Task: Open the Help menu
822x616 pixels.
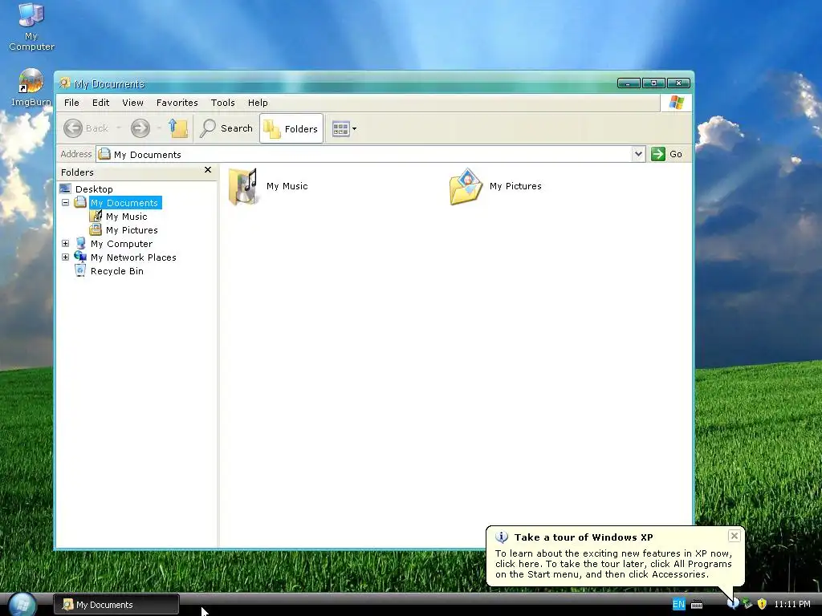Action: click(258, 103)
